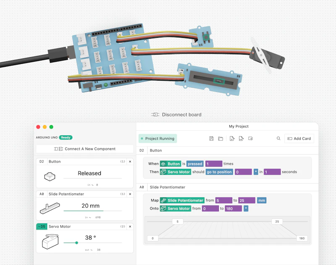
Task: Remove the Slide Potentiometer component card
Action: pyautogui.click(x=130, y=194)
